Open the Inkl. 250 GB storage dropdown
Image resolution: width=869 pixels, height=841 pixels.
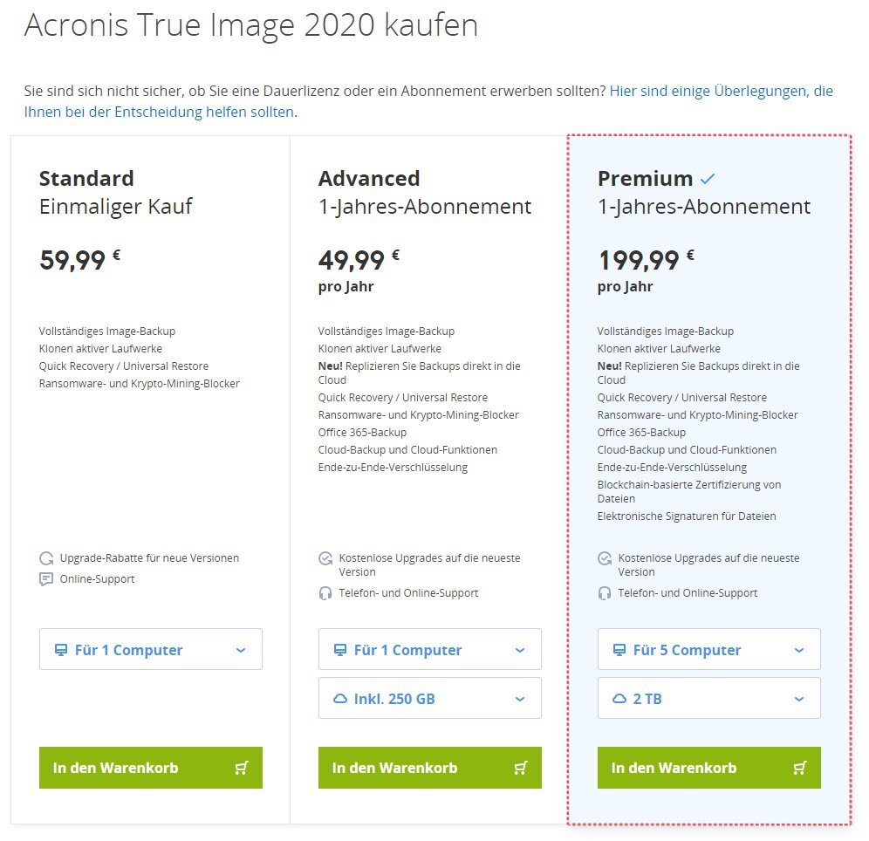430,698
